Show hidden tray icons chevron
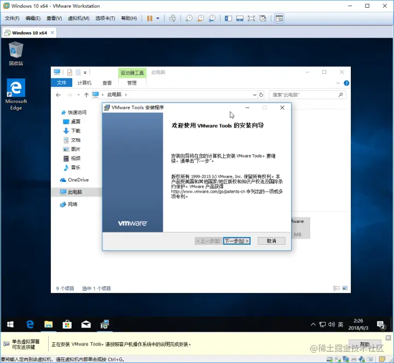This screenshot has width=394, height=363. [x=313, y=324]
